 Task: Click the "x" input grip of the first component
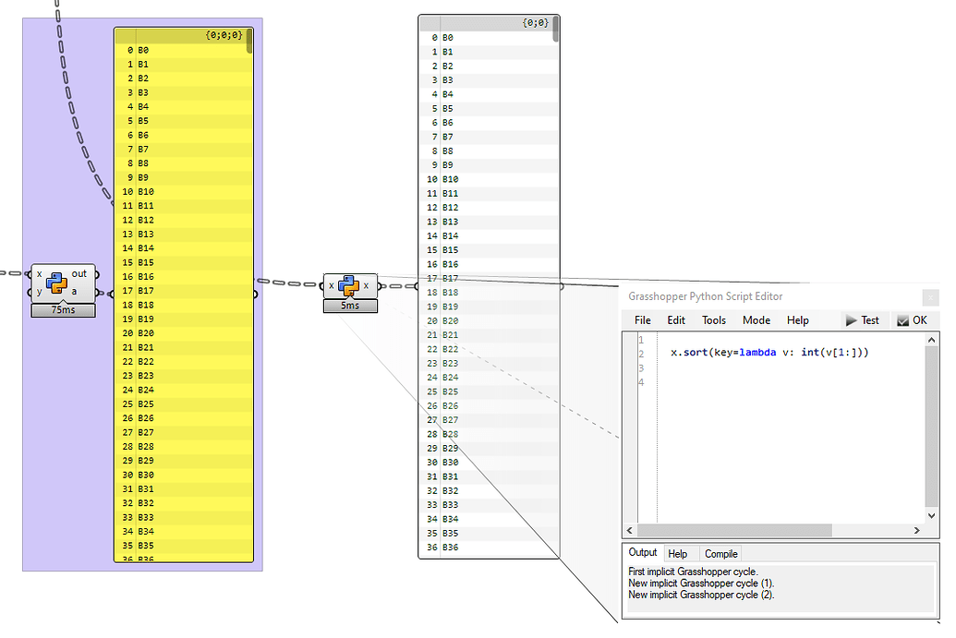[x=28, y=274]
